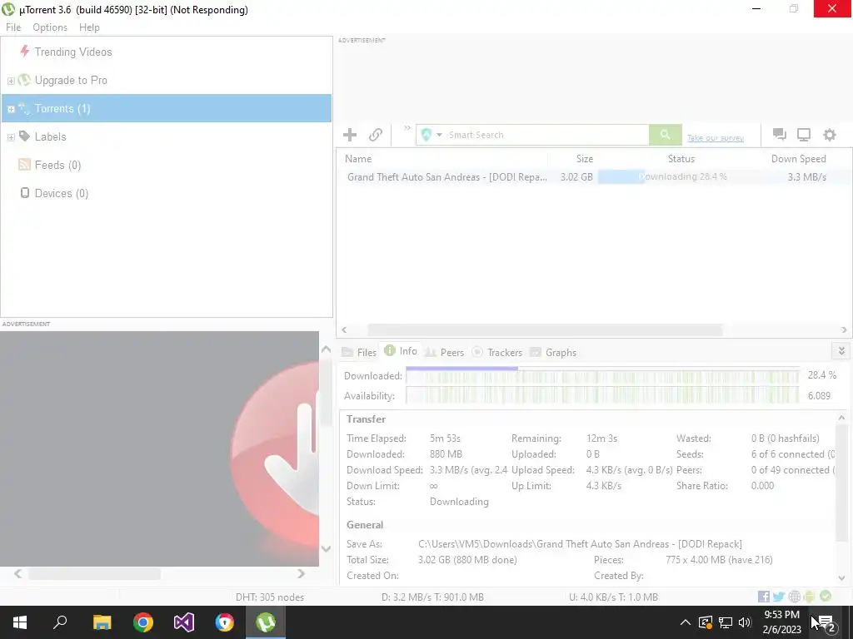Open the Take our survey link

tap(716, 138)
